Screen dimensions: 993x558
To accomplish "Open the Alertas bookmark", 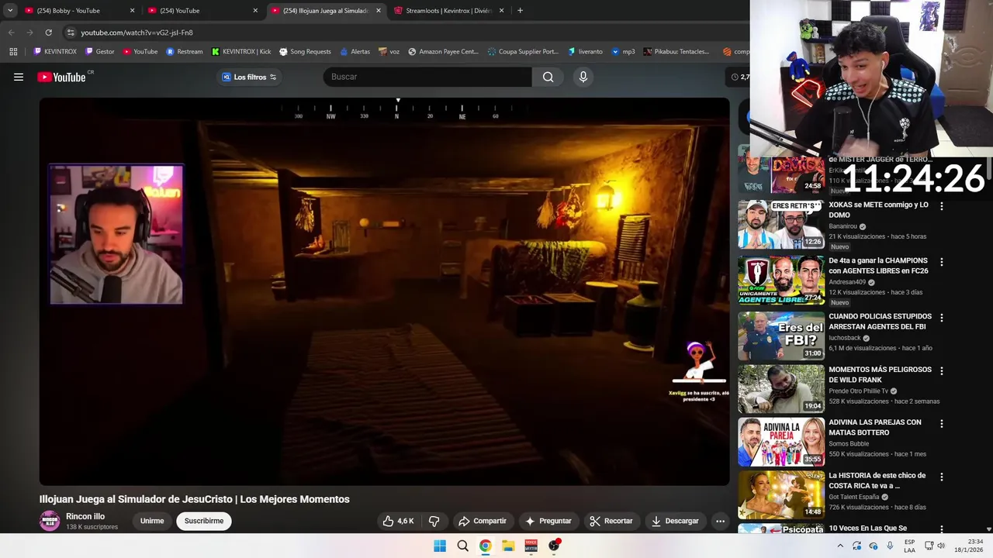I will coord(355,52).
